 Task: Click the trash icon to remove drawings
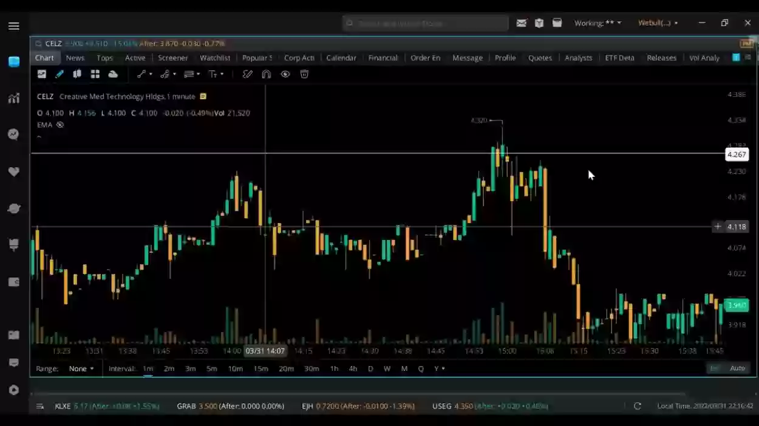coord(304,74)
